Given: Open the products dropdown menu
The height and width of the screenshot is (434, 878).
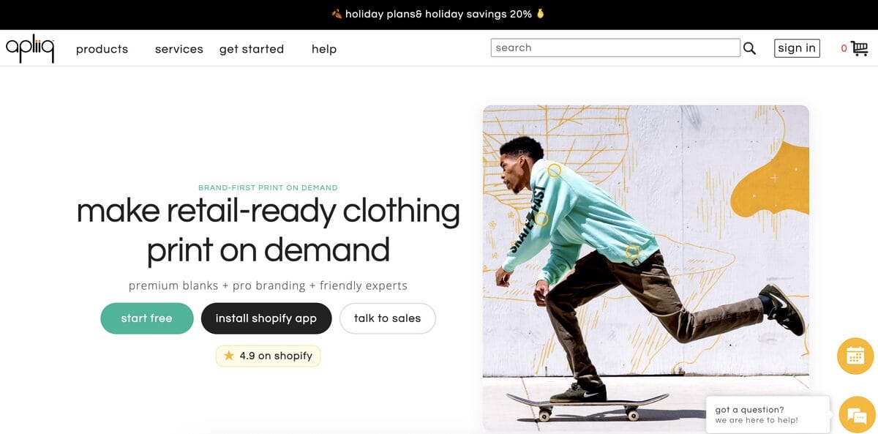Looking at the screenshot, I should [x=102, y=49].
